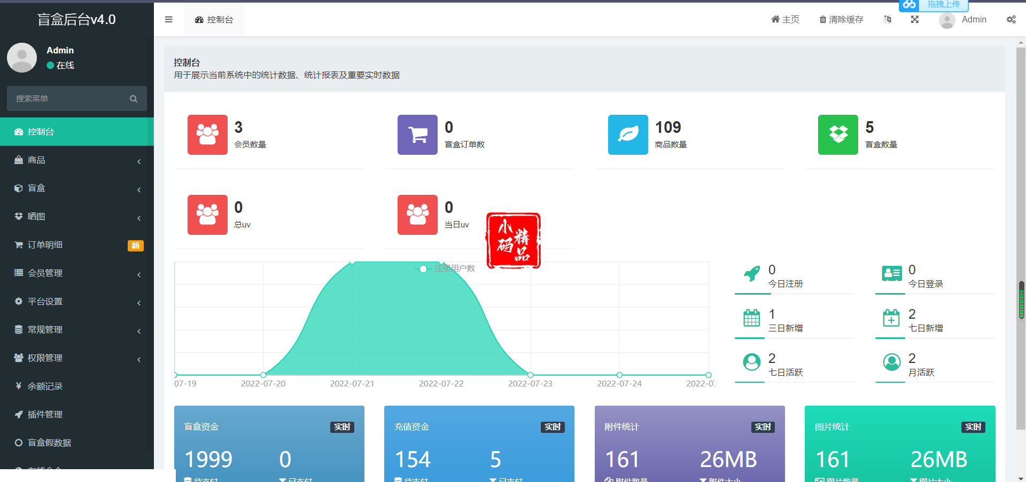The width and height of the screenshot is (1026, 482).
Task: Click the red 总uv users icon
Action: pyautogui.click(x=207, y=215)
